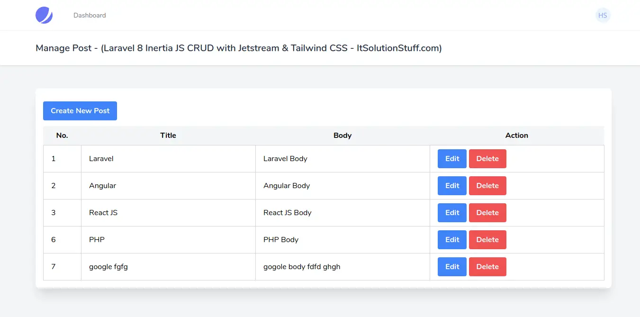Delete the React JS post
The height and width of the screenshot is (317, 640).
tap(487, 212)
